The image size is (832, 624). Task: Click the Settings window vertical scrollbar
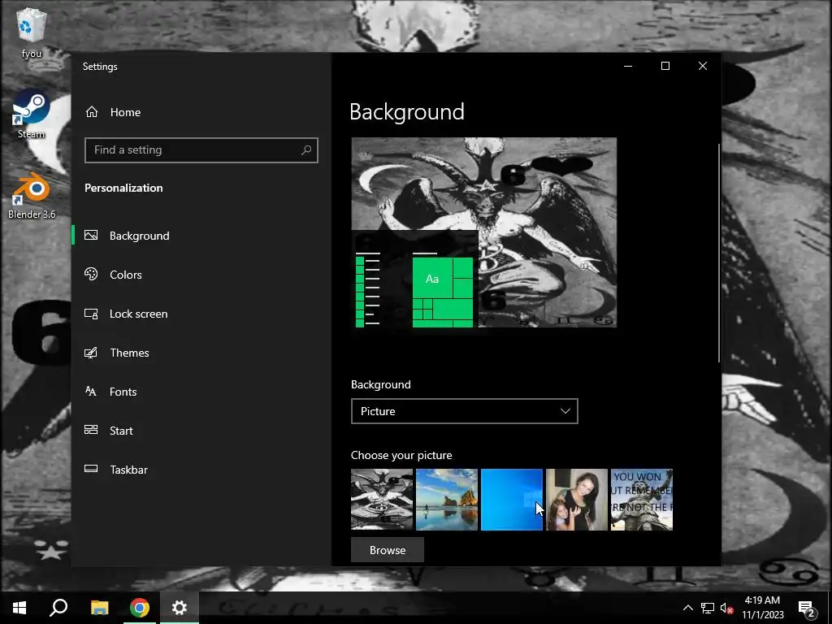click(719, 253)
